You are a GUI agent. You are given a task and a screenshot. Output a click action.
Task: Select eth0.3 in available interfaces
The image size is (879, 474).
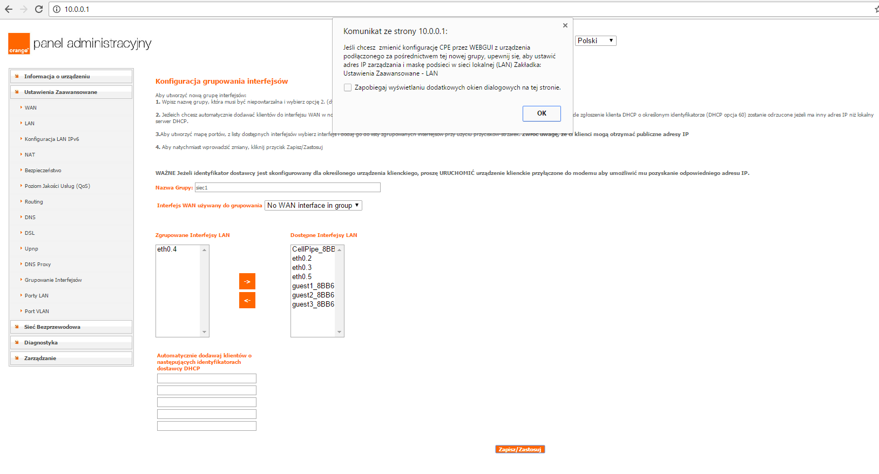[x=313, y=268]
